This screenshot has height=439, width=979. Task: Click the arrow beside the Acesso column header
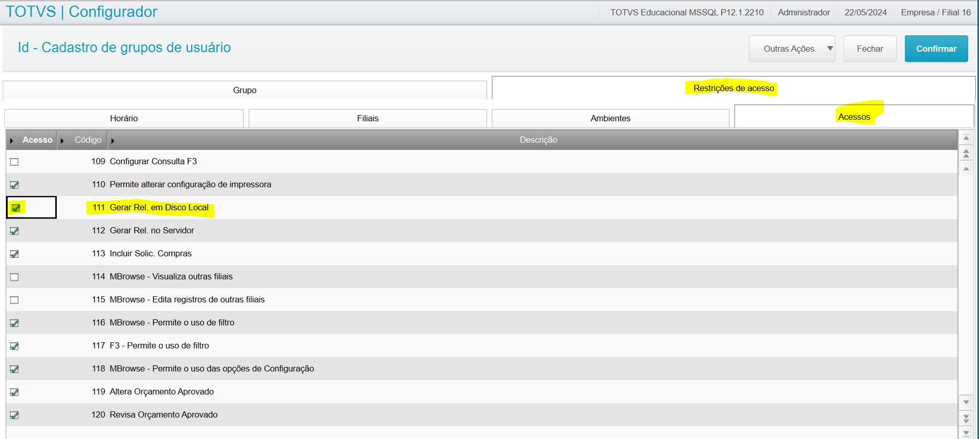[x=12, y=141]
